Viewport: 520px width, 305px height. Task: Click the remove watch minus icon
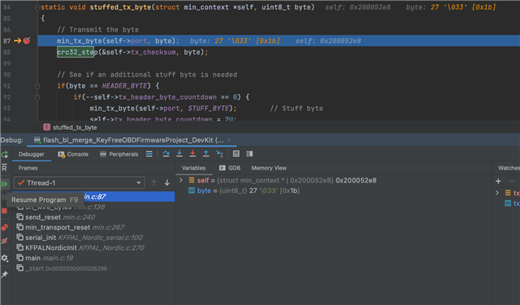coord(511,181)
